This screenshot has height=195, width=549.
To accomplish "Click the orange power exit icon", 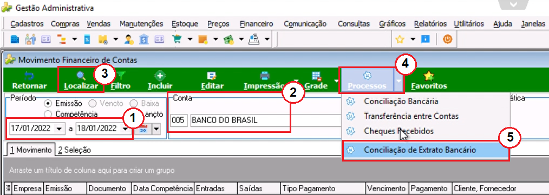I will 447,39.
